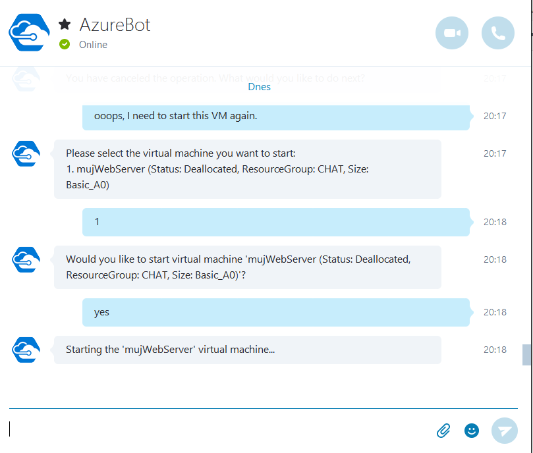Viewport: 533px width, 453px height.
Task: Select the sent message bubble containing 'yes'
Action: [276, 312]
